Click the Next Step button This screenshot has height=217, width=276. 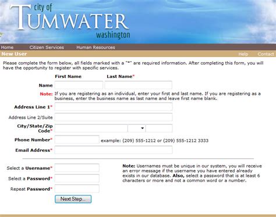coord(73,199)
